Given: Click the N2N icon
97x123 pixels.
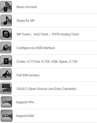Looking at the screenshot, I should click(x=7, y=116).
